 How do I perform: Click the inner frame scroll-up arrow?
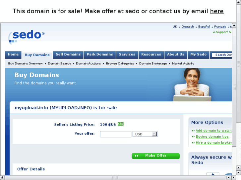pos(234,25)
